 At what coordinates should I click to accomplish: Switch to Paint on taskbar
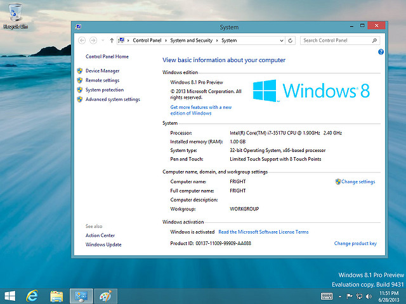click(106, 296)
